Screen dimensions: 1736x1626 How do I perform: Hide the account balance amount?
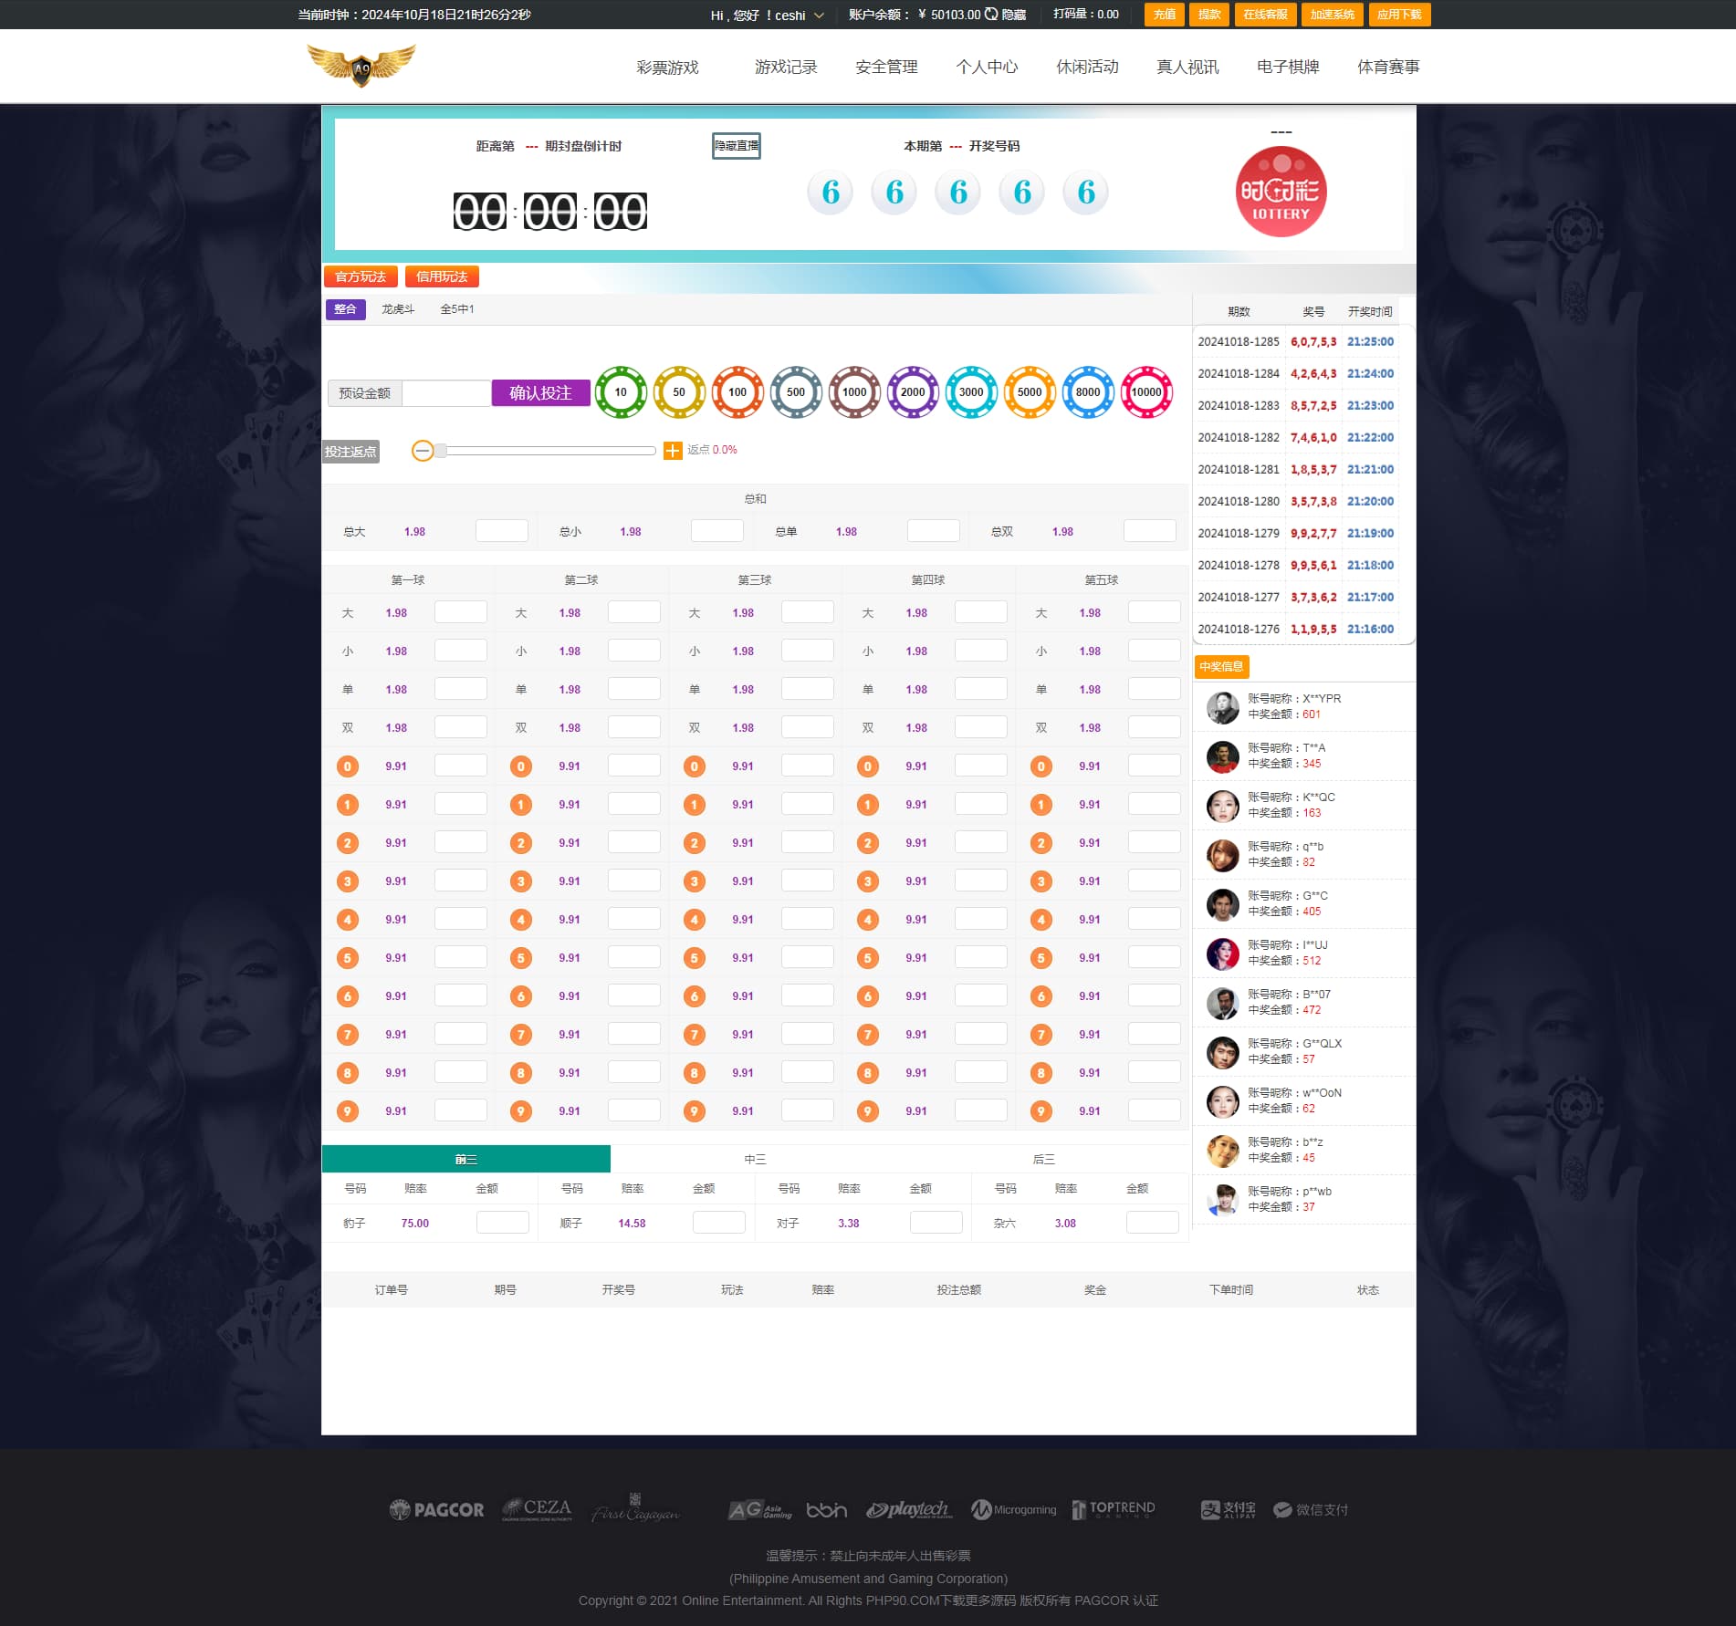1014,15
